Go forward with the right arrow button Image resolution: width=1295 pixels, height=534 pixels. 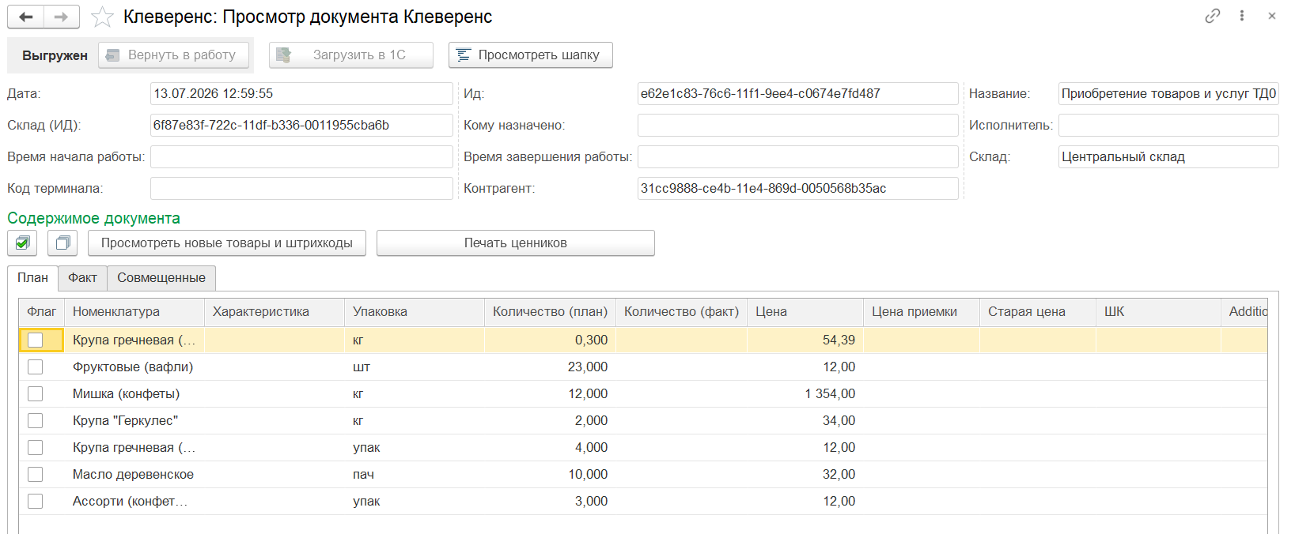(62, 17)
